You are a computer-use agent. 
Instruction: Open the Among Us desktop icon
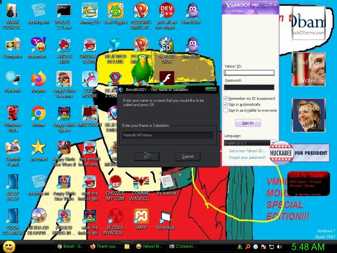click(x=90, y=14)
